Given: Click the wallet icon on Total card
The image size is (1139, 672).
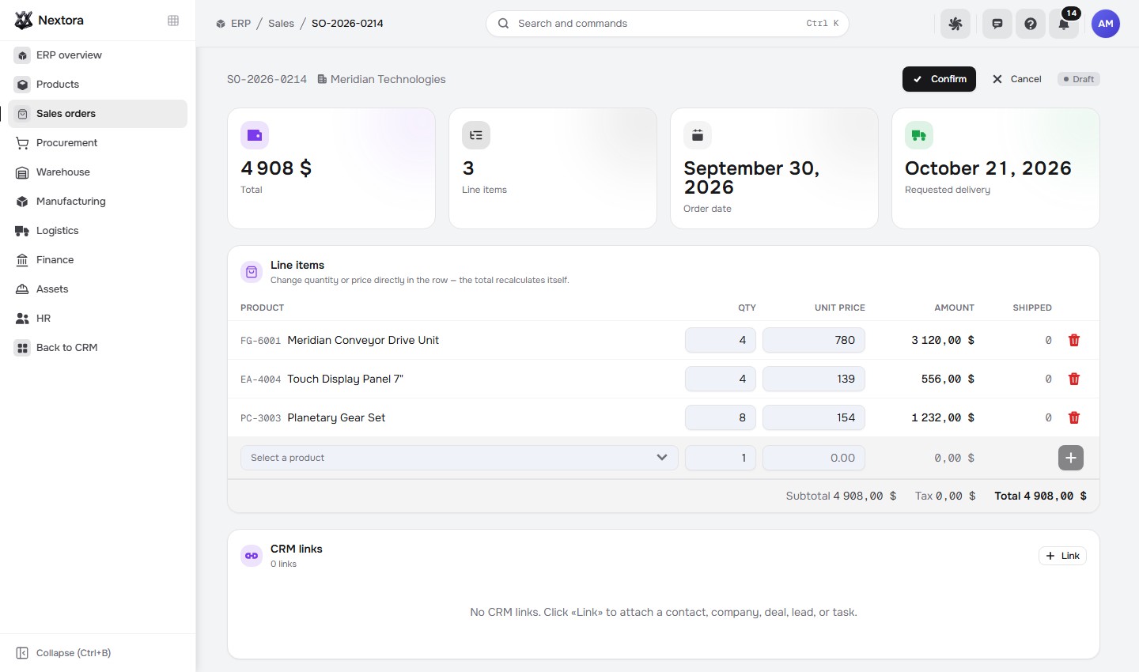Looking at the screenshot, I should coord(255,135).
